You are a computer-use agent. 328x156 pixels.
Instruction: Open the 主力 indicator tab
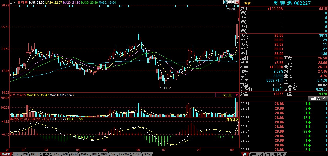(46, 154)
